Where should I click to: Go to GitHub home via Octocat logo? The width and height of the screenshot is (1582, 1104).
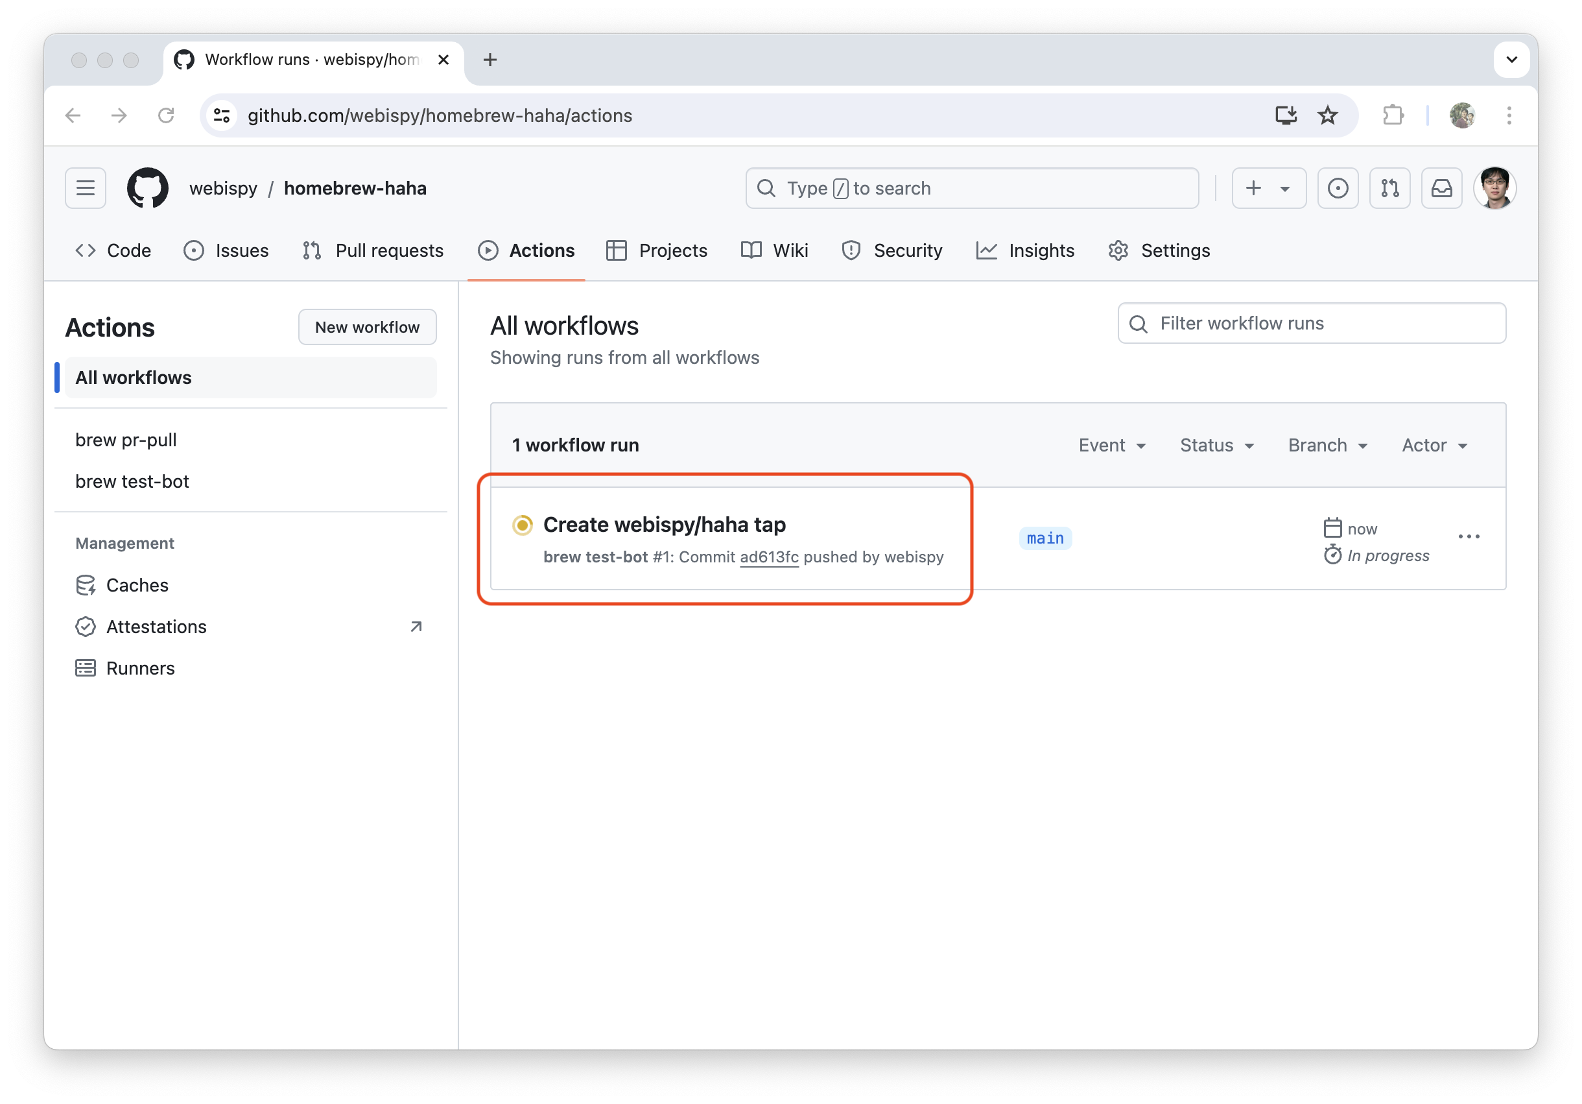147,188
